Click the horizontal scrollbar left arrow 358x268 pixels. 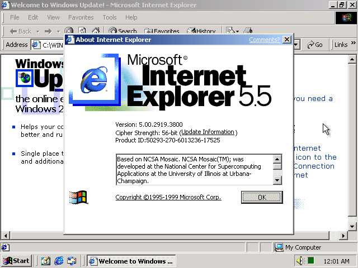pos(6,236)
